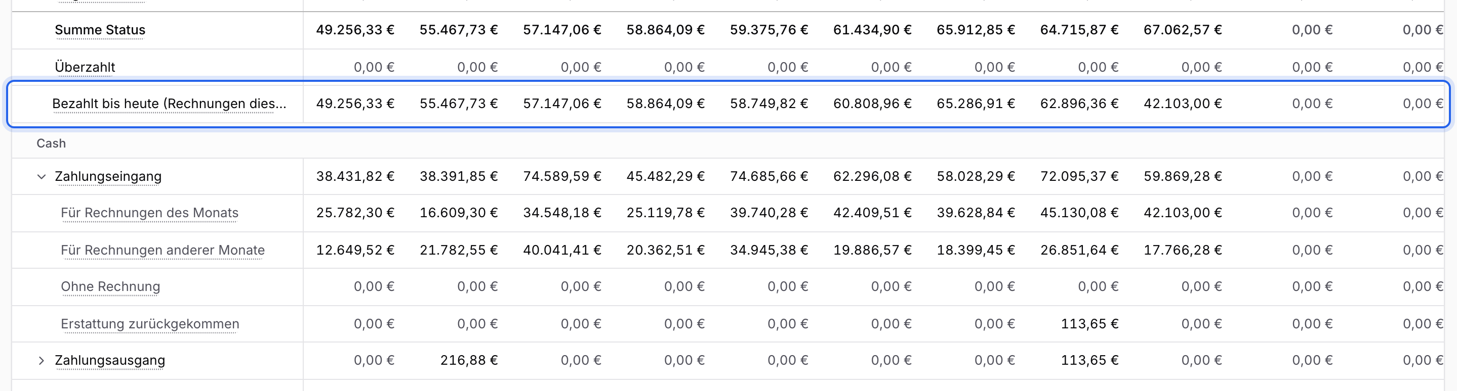Image resolution: width=1457 pixels, height=391 pixels.
Task: Select Summe Status value 67.062,57 €
Action: coord(1183,30)
